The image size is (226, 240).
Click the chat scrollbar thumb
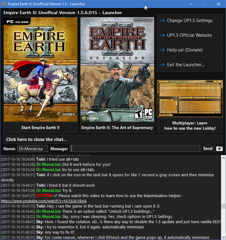click(x=224, y=206)
